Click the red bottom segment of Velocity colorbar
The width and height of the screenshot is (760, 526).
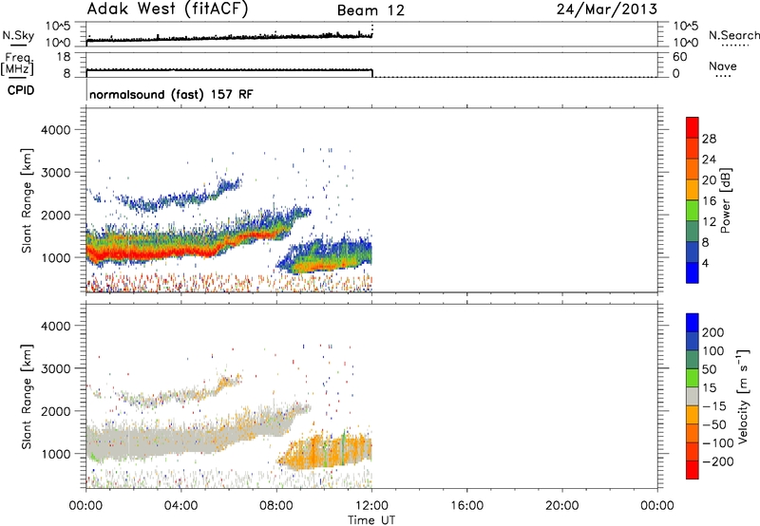pyautogui.click(x=693, y=470)
